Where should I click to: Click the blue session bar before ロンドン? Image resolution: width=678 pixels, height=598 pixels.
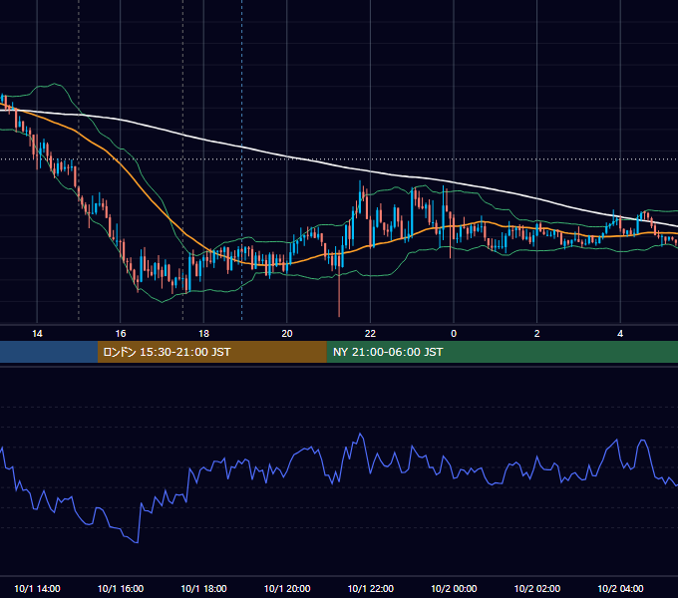(x=49, y=352)
